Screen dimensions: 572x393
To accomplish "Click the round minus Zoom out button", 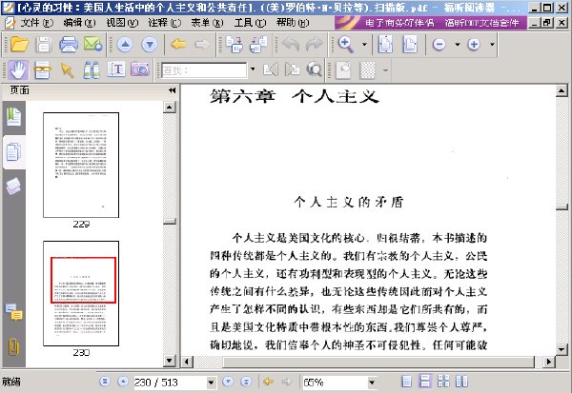I will click(x=439, y=45).
